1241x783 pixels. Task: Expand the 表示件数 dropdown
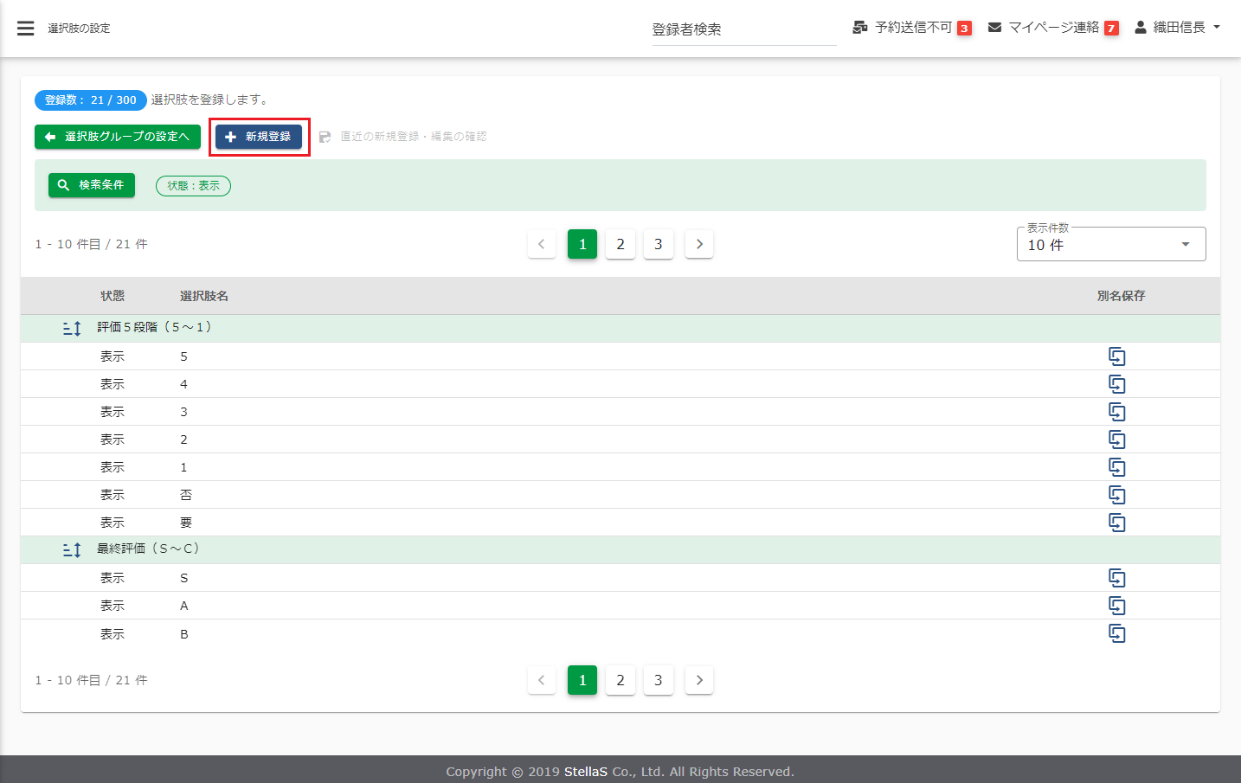tap(1110, 245)
